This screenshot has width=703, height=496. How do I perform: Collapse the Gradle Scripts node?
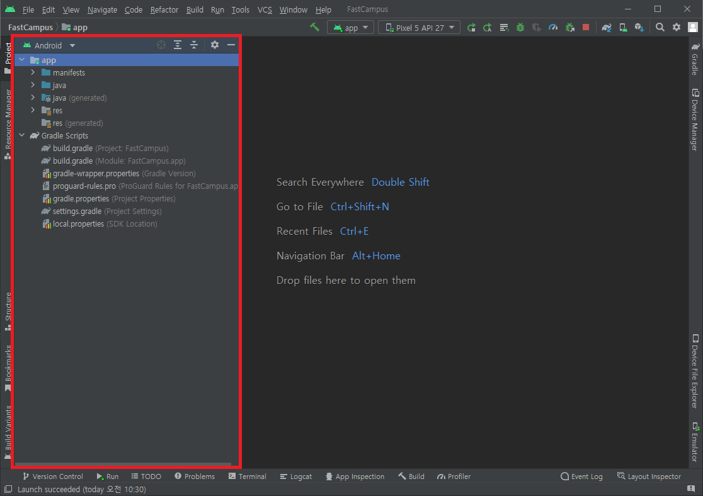pos(22,135)
